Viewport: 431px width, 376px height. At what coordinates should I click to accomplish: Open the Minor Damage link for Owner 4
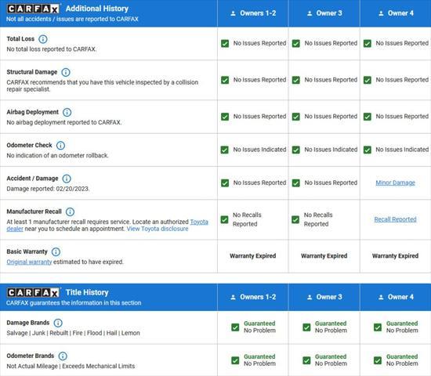pos(395,183)
